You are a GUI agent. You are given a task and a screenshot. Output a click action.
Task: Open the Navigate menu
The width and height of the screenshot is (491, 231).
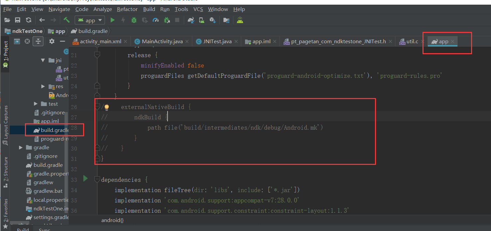coord(59,9)
